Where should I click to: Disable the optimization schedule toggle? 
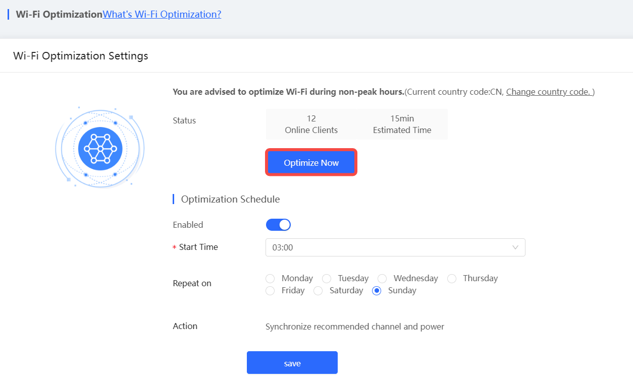(x=278, y=224)
